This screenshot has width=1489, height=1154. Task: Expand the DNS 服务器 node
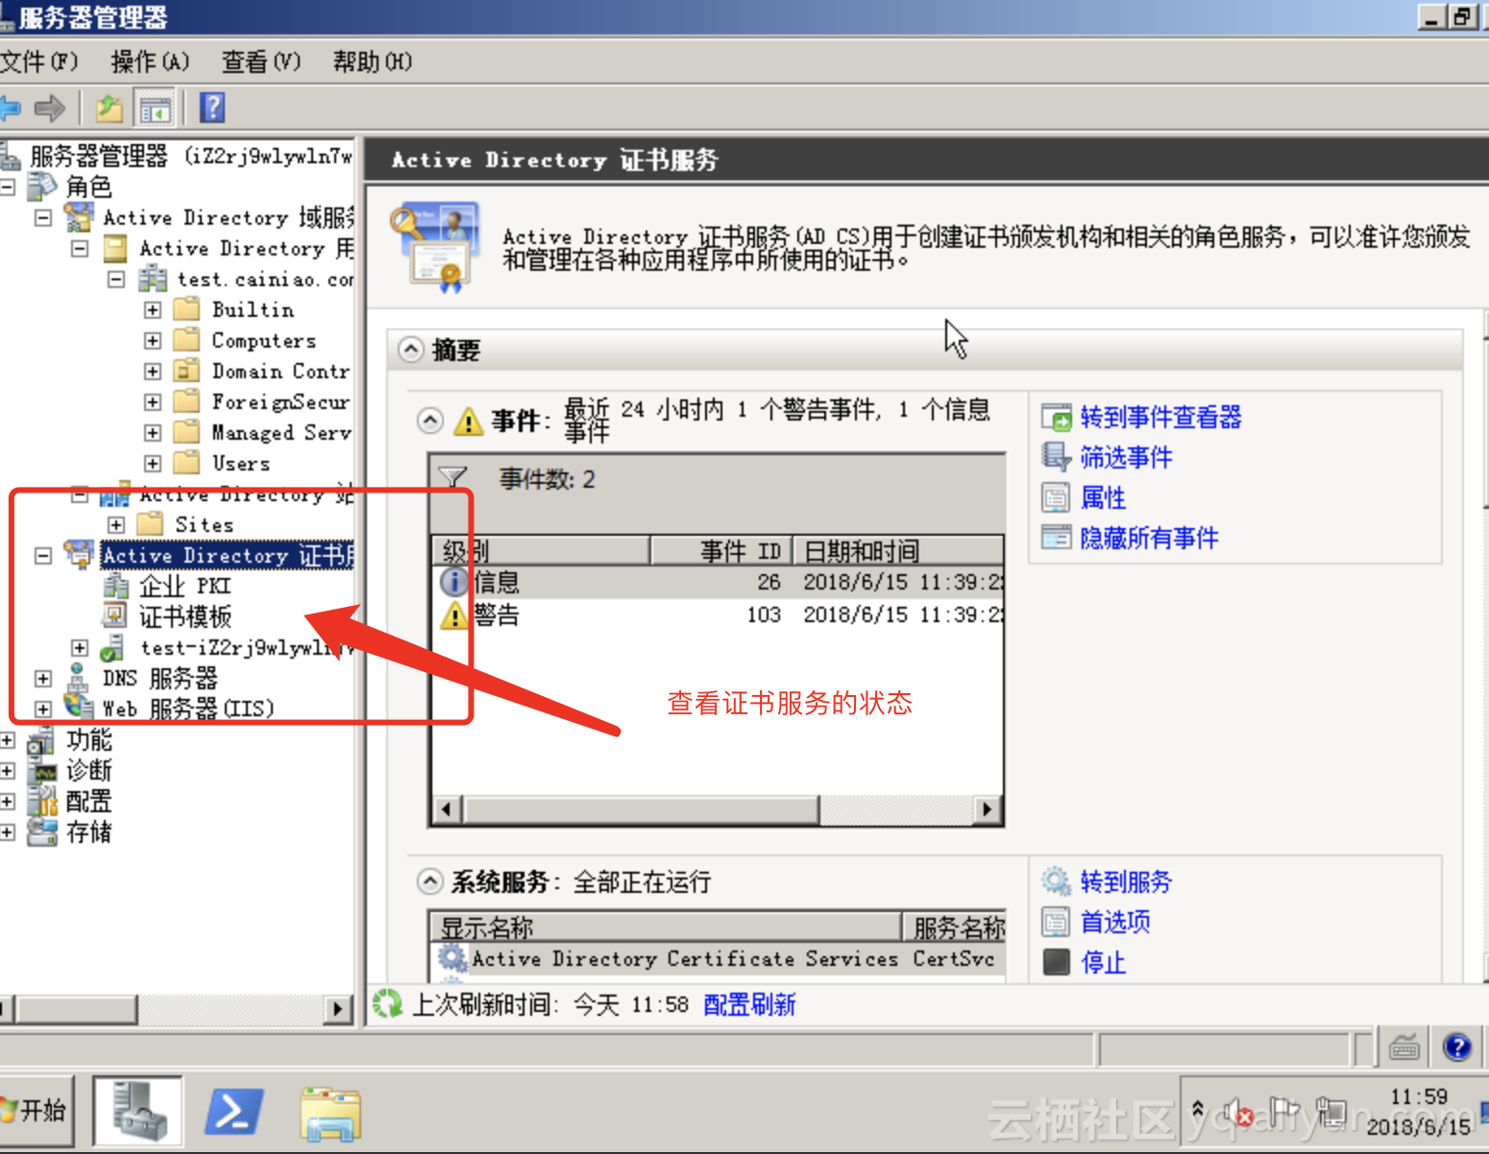point(42,679)
